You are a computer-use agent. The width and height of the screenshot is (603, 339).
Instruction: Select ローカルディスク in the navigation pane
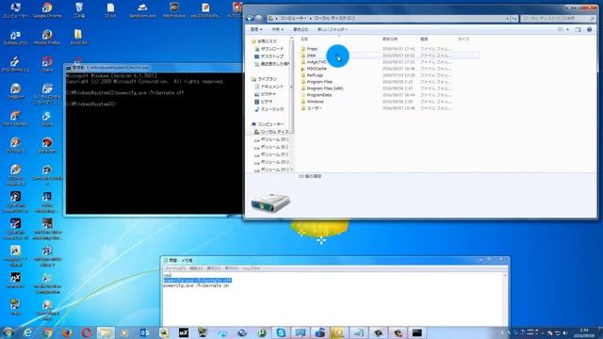coord(274,132)
